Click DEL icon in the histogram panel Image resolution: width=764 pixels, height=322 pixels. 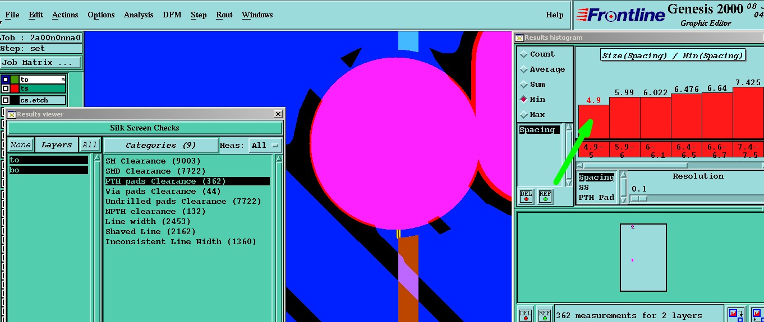pos(526,196)
